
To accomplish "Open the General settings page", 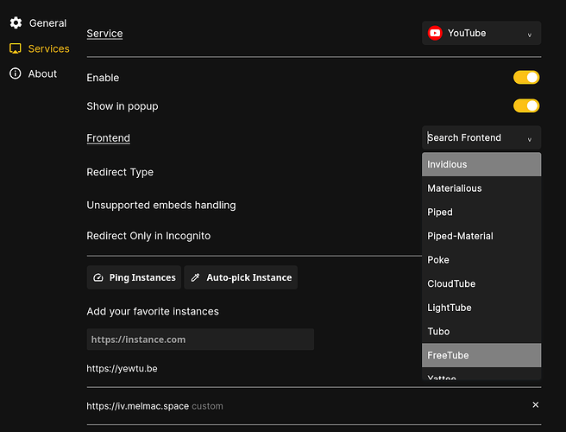I will coord(38,22).
